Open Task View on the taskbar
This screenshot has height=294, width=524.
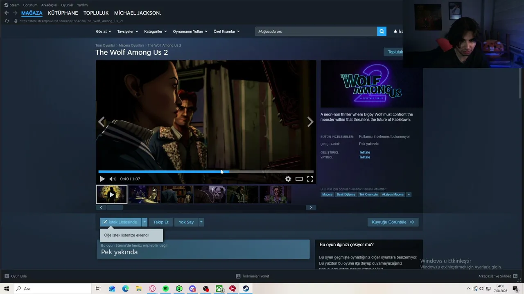point(98,289)
